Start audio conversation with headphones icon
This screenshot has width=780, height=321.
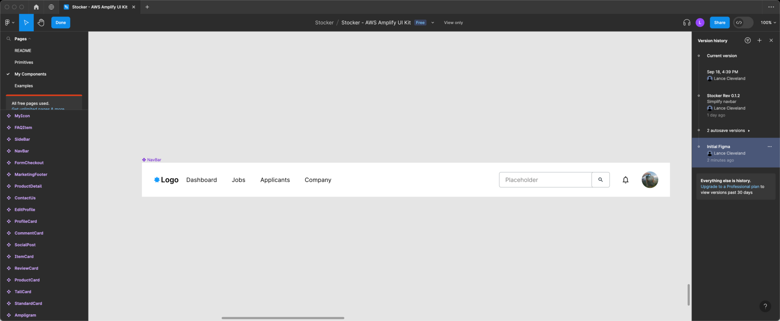[687, 23]
